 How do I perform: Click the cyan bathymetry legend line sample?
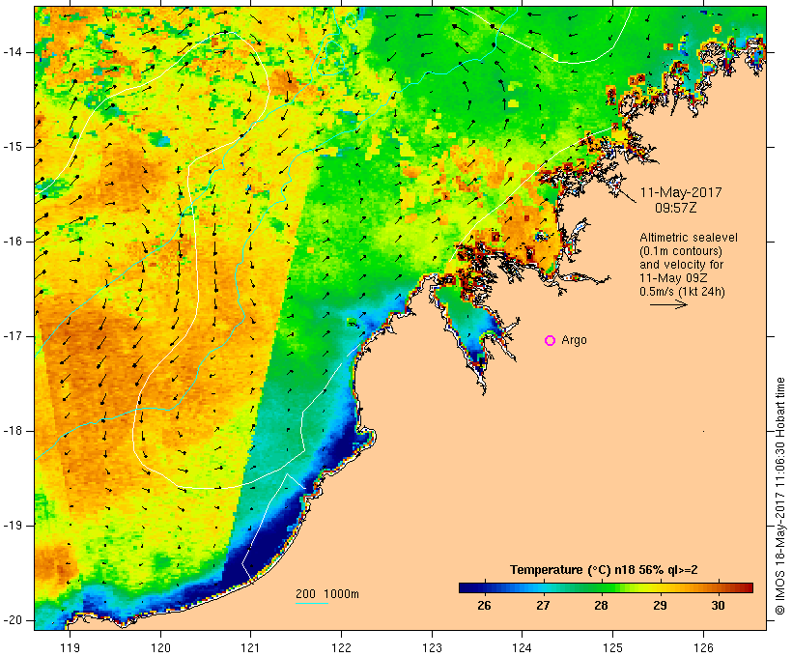312,603
